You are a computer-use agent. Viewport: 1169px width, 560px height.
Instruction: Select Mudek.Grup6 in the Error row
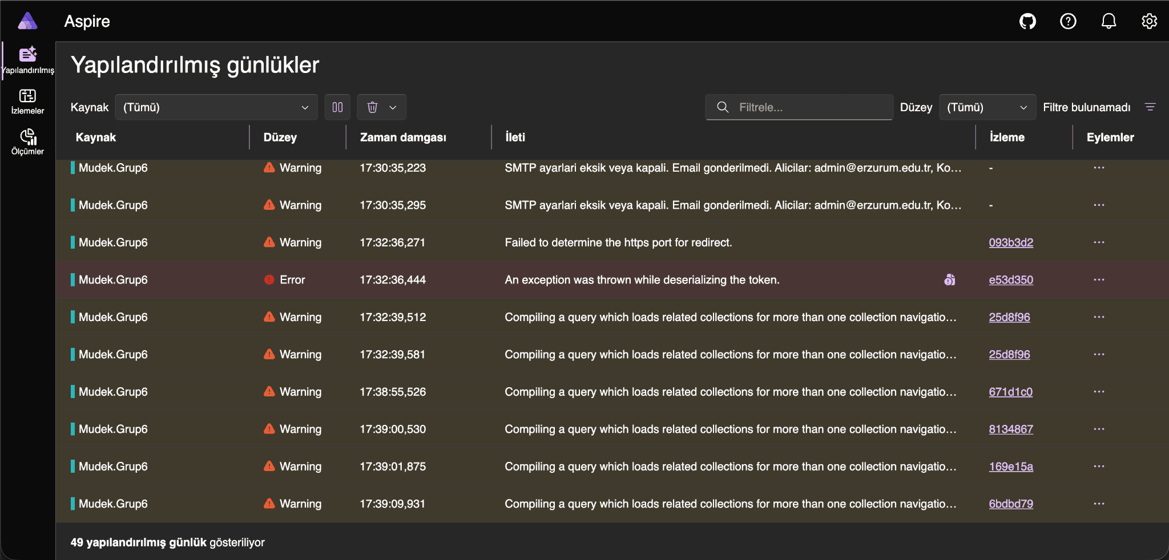pos(113,280)
